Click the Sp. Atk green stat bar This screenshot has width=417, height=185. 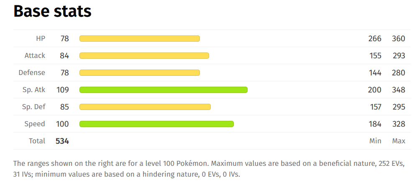coord(164,90)
